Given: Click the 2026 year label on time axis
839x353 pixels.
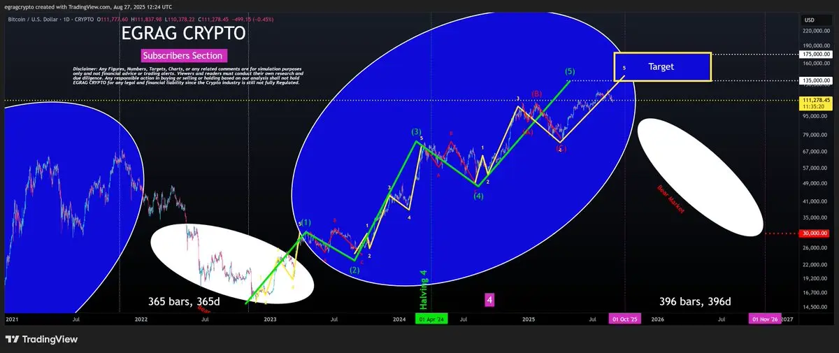Looking at the screenshot, I should (657, 319).
